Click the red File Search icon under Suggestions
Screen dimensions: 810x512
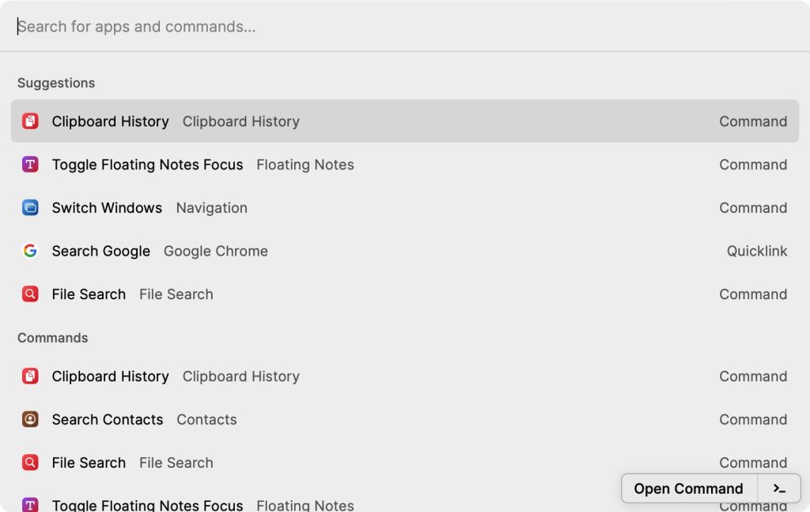pyautogui.click(x=30, y=294)
